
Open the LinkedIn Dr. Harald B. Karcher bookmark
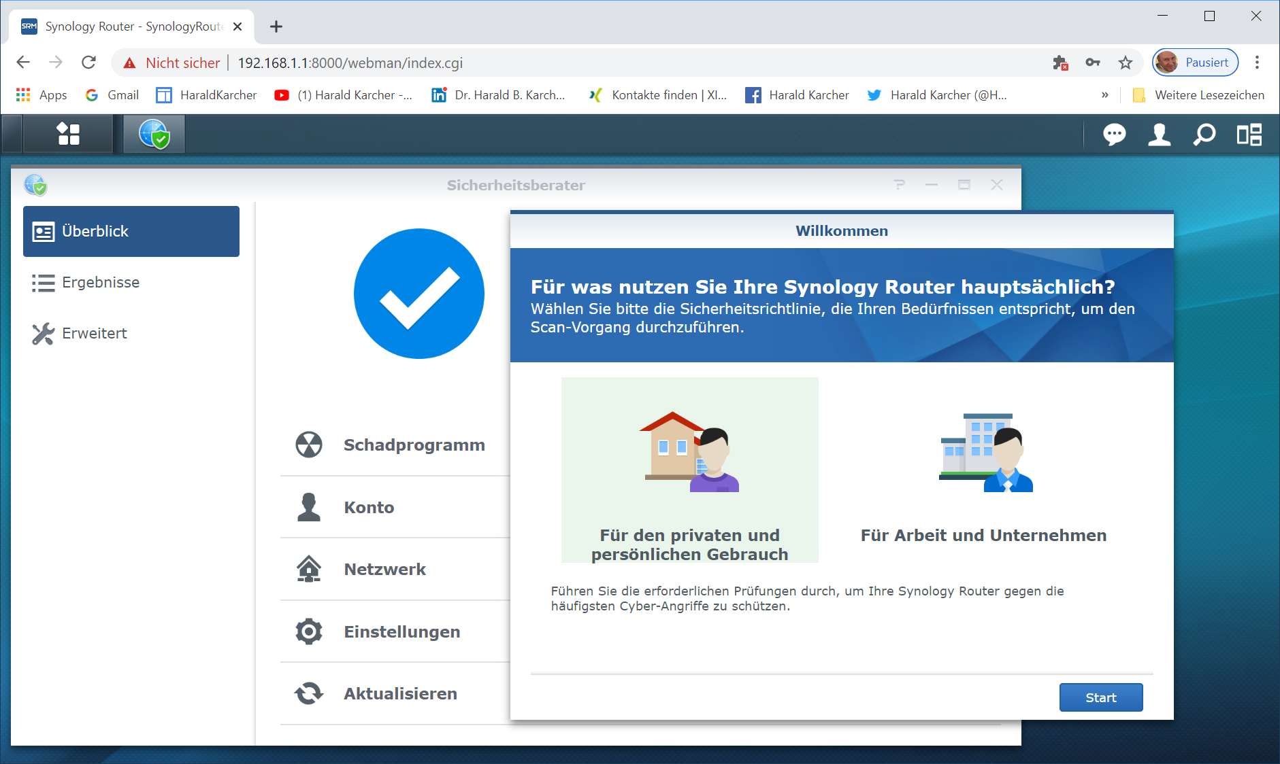tap(499, 95)
